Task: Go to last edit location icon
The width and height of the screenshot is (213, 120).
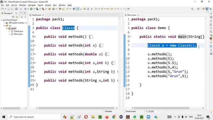Action: coord(108,9)
